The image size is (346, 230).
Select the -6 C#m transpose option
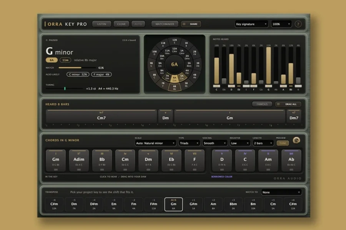[54, 204]
